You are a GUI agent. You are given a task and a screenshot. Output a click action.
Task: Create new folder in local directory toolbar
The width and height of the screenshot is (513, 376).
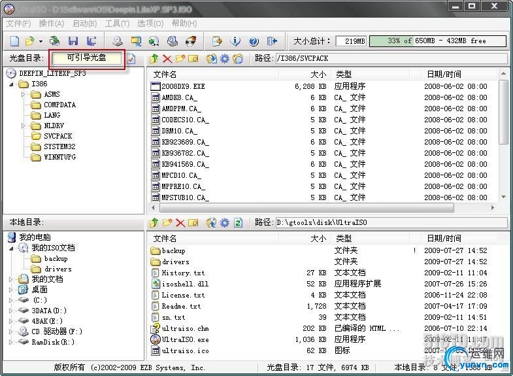[x=167, y=223]
